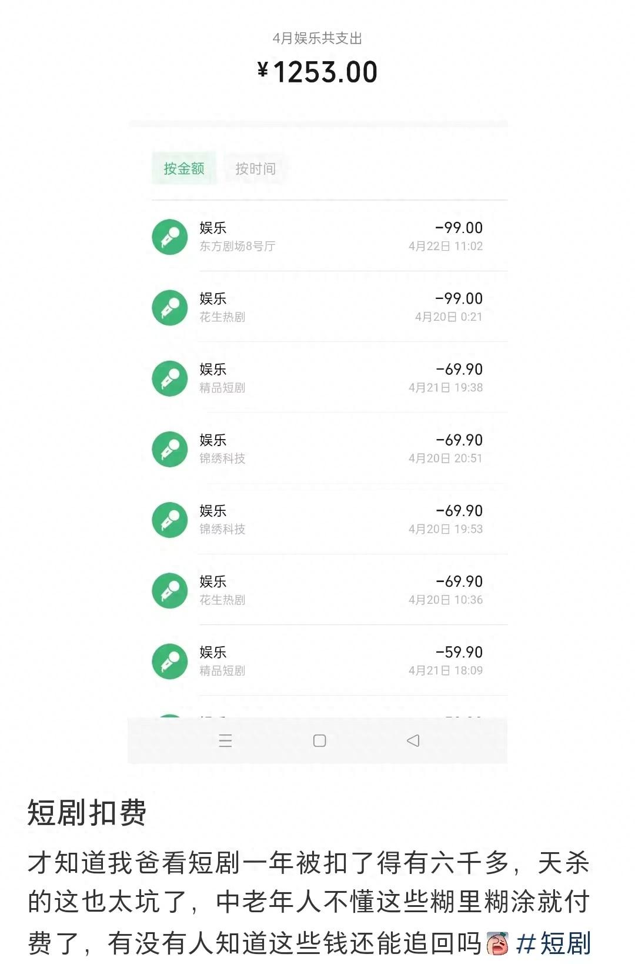The height and width of the screenshot is (964, 635).
Task: Click the crying emoji in post text
Action: 497,943
